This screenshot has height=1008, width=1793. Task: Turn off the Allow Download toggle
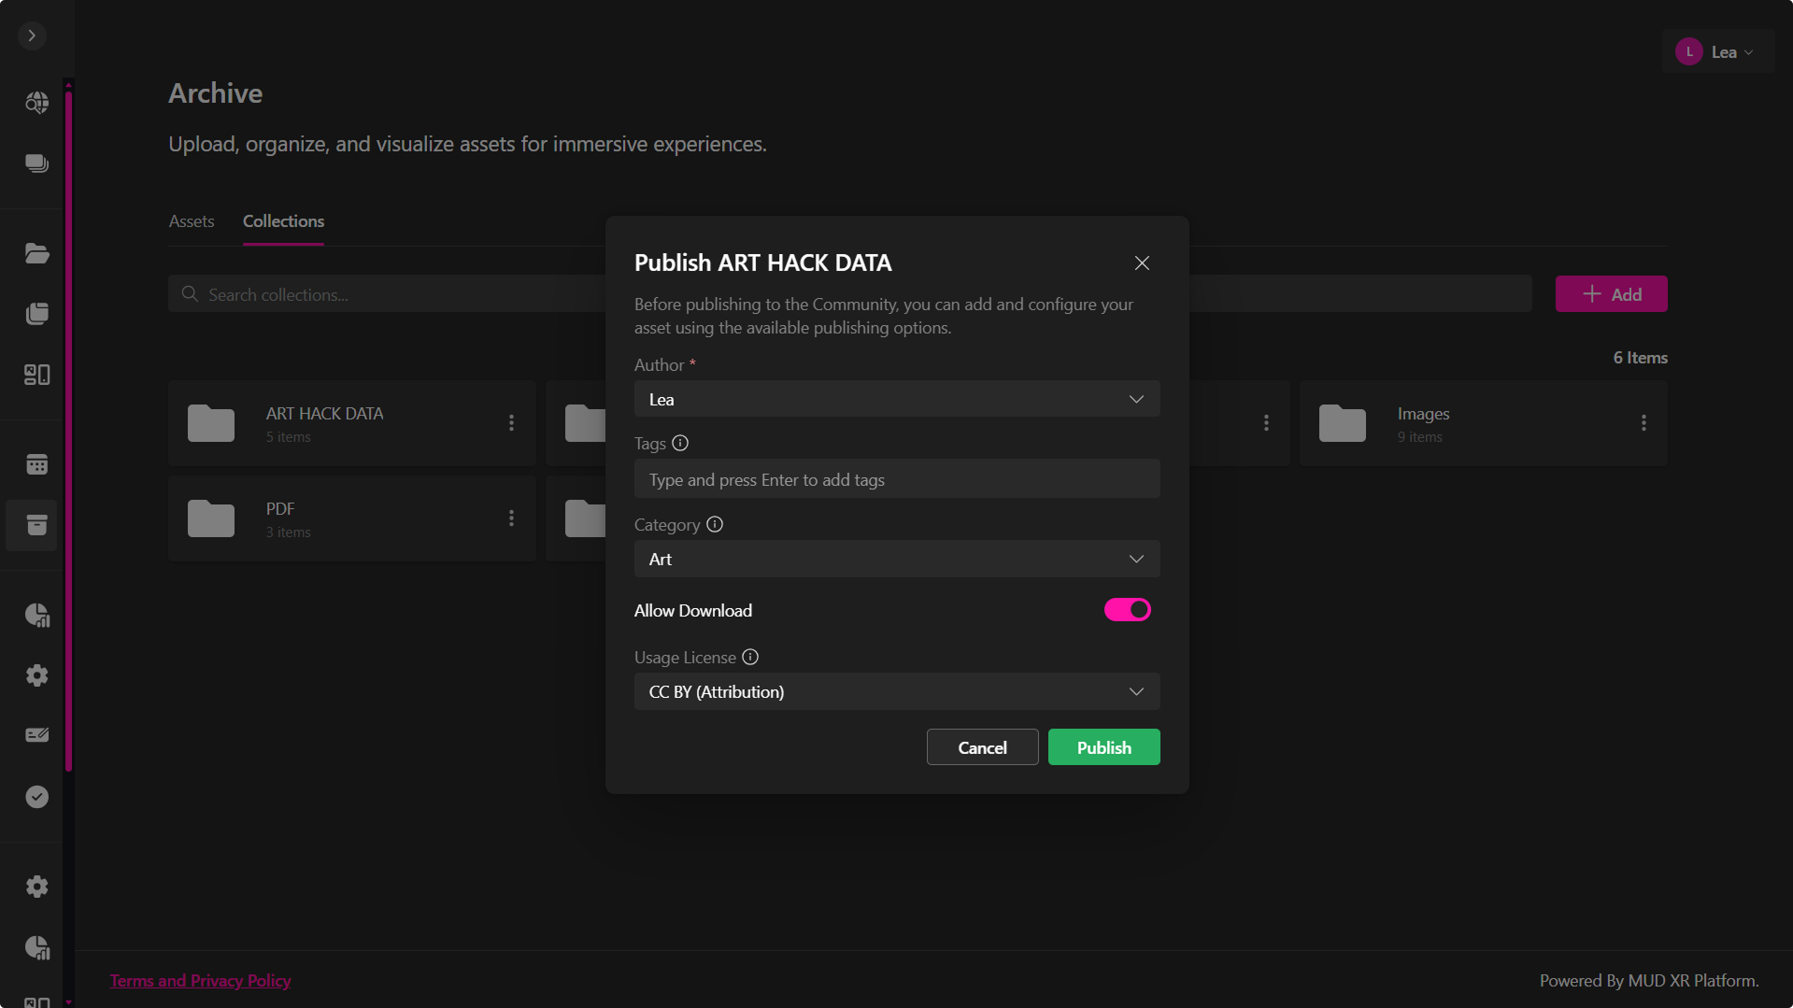(1127, 610)
